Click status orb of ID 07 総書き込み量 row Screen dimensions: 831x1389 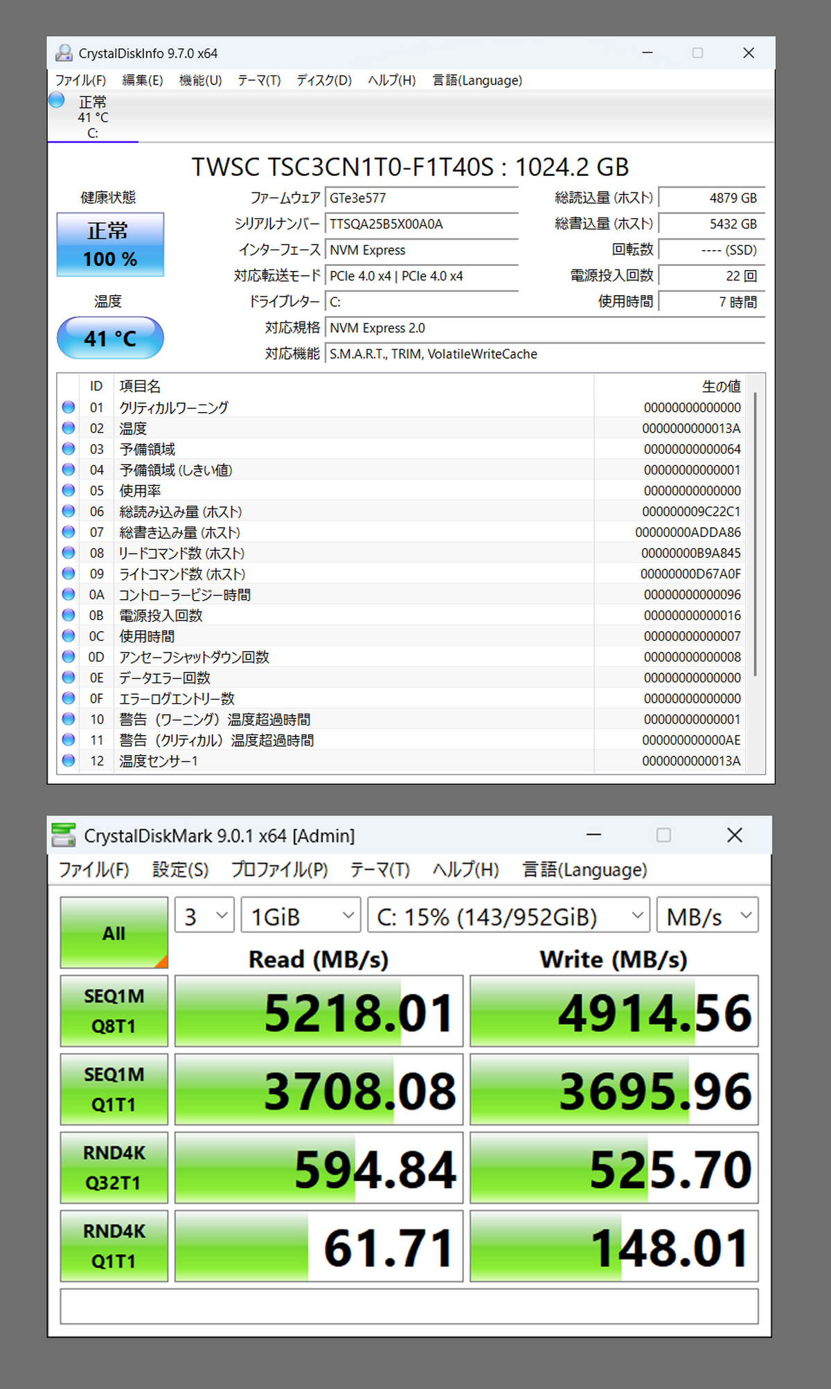tap(69, 532)
